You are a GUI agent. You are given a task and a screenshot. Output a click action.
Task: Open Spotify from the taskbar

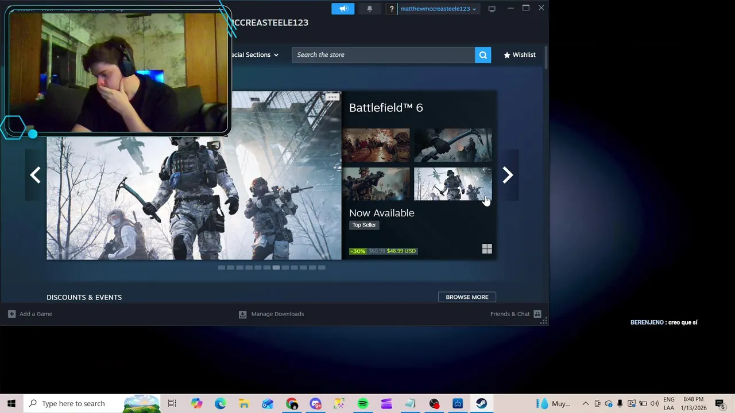point(363,404)
